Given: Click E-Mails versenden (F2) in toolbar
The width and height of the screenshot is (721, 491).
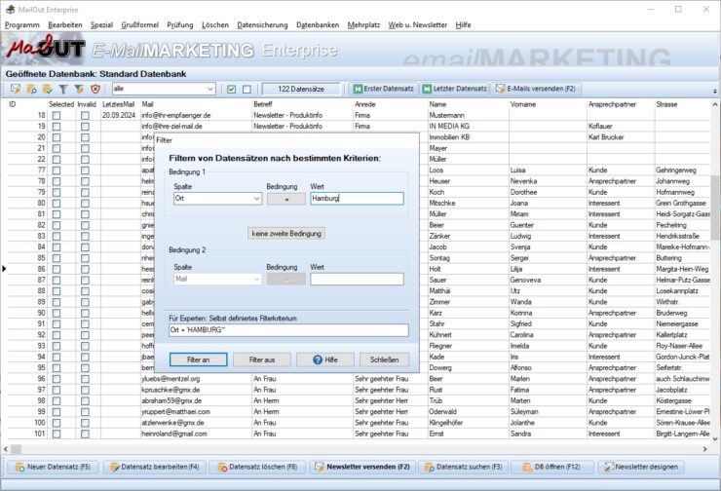Looking at the screenshot, I should click(535, 89).
